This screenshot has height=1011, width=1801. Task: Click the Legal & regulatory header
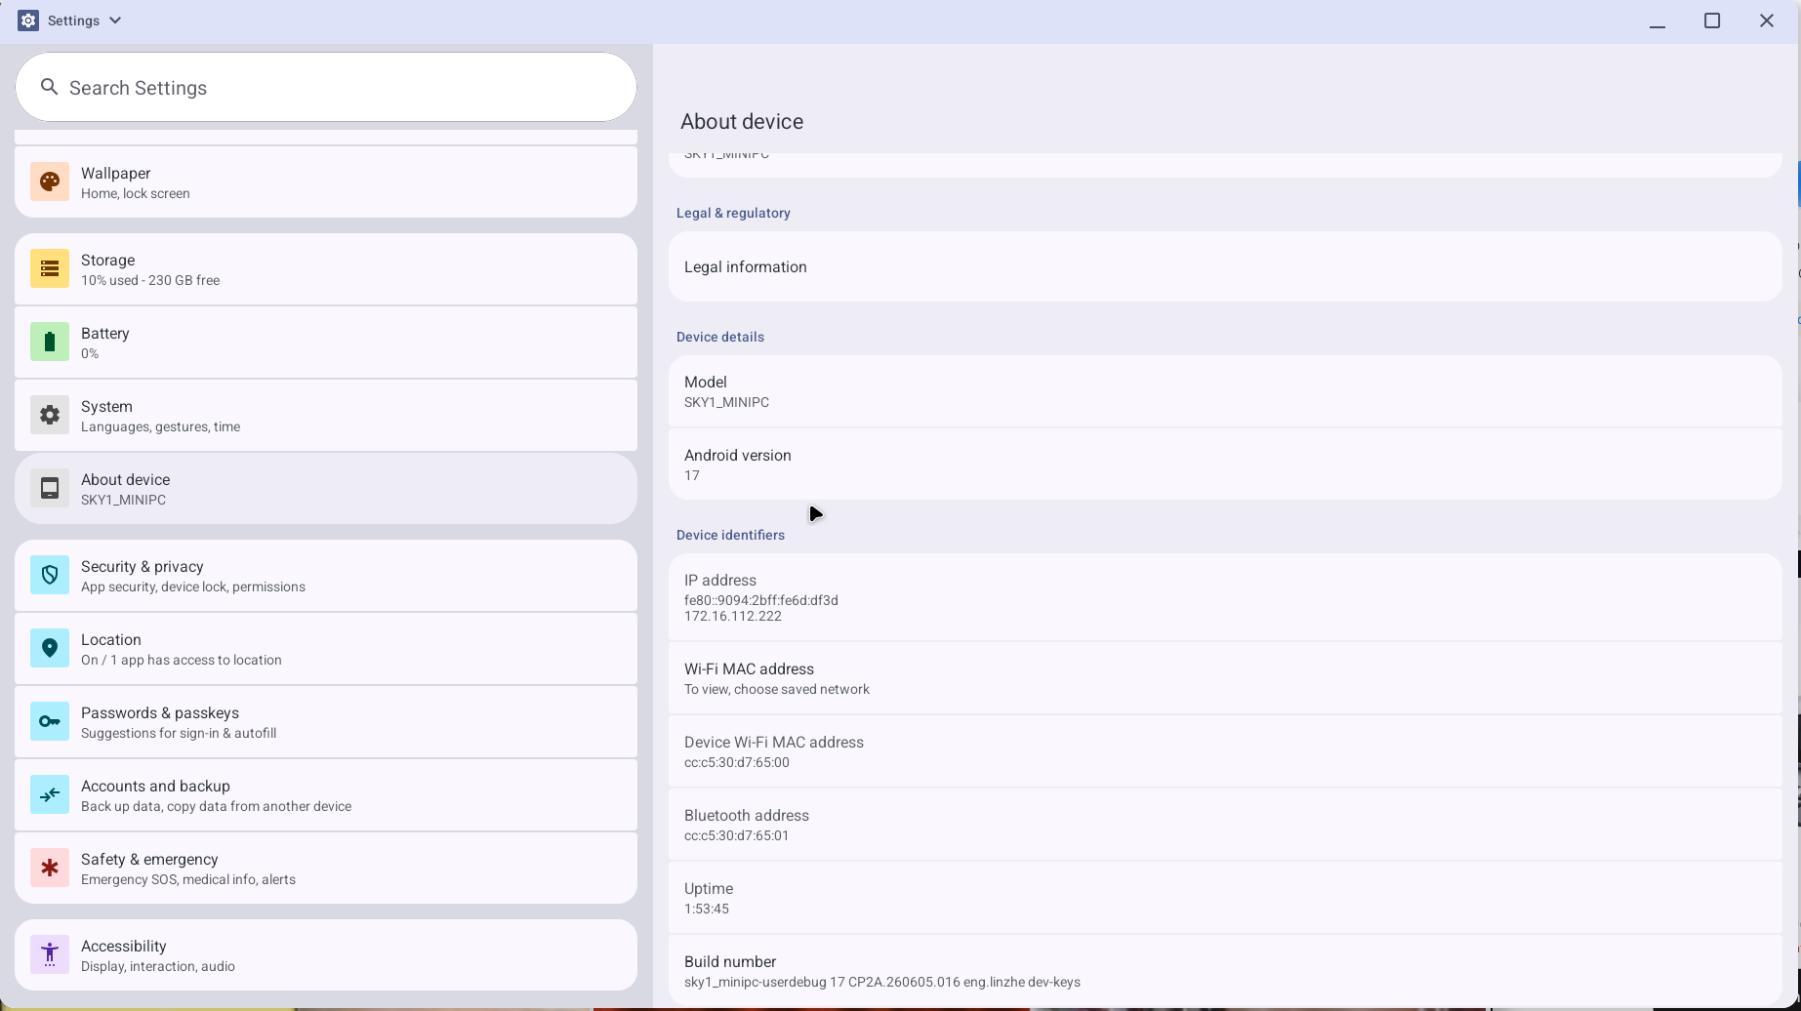(x=733, y=213)
